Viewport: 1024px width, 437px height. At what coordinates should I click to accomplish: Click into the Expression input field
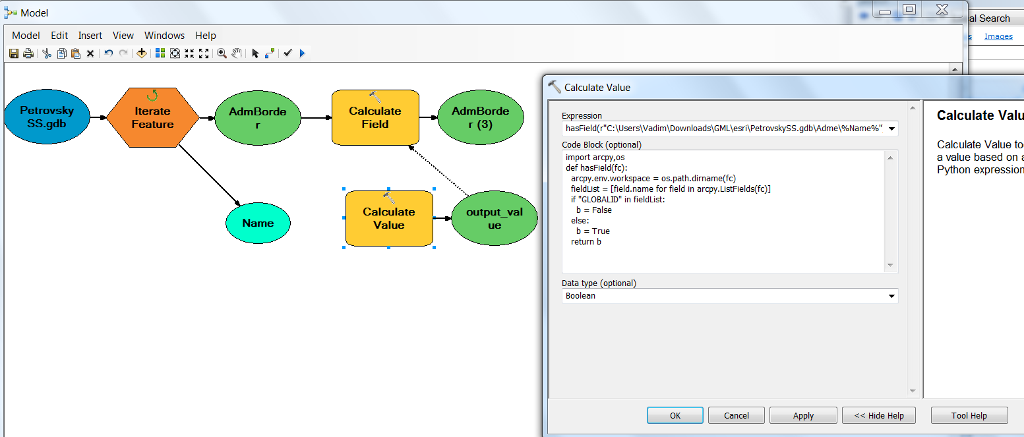[724, 128]
